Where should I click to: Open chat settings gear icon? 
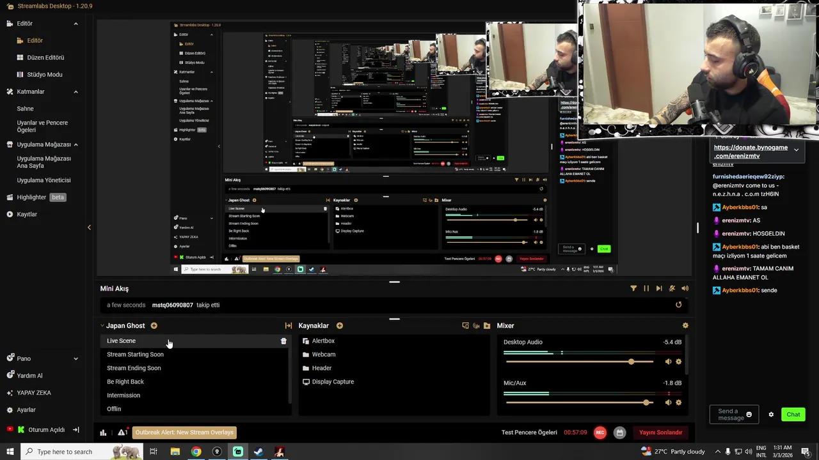(771, 415)
